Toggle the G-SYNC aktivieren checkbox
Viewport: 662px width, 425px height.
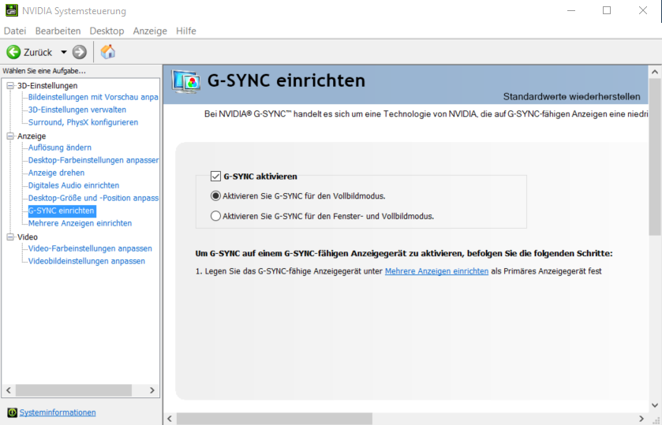(x=215, y=176)
